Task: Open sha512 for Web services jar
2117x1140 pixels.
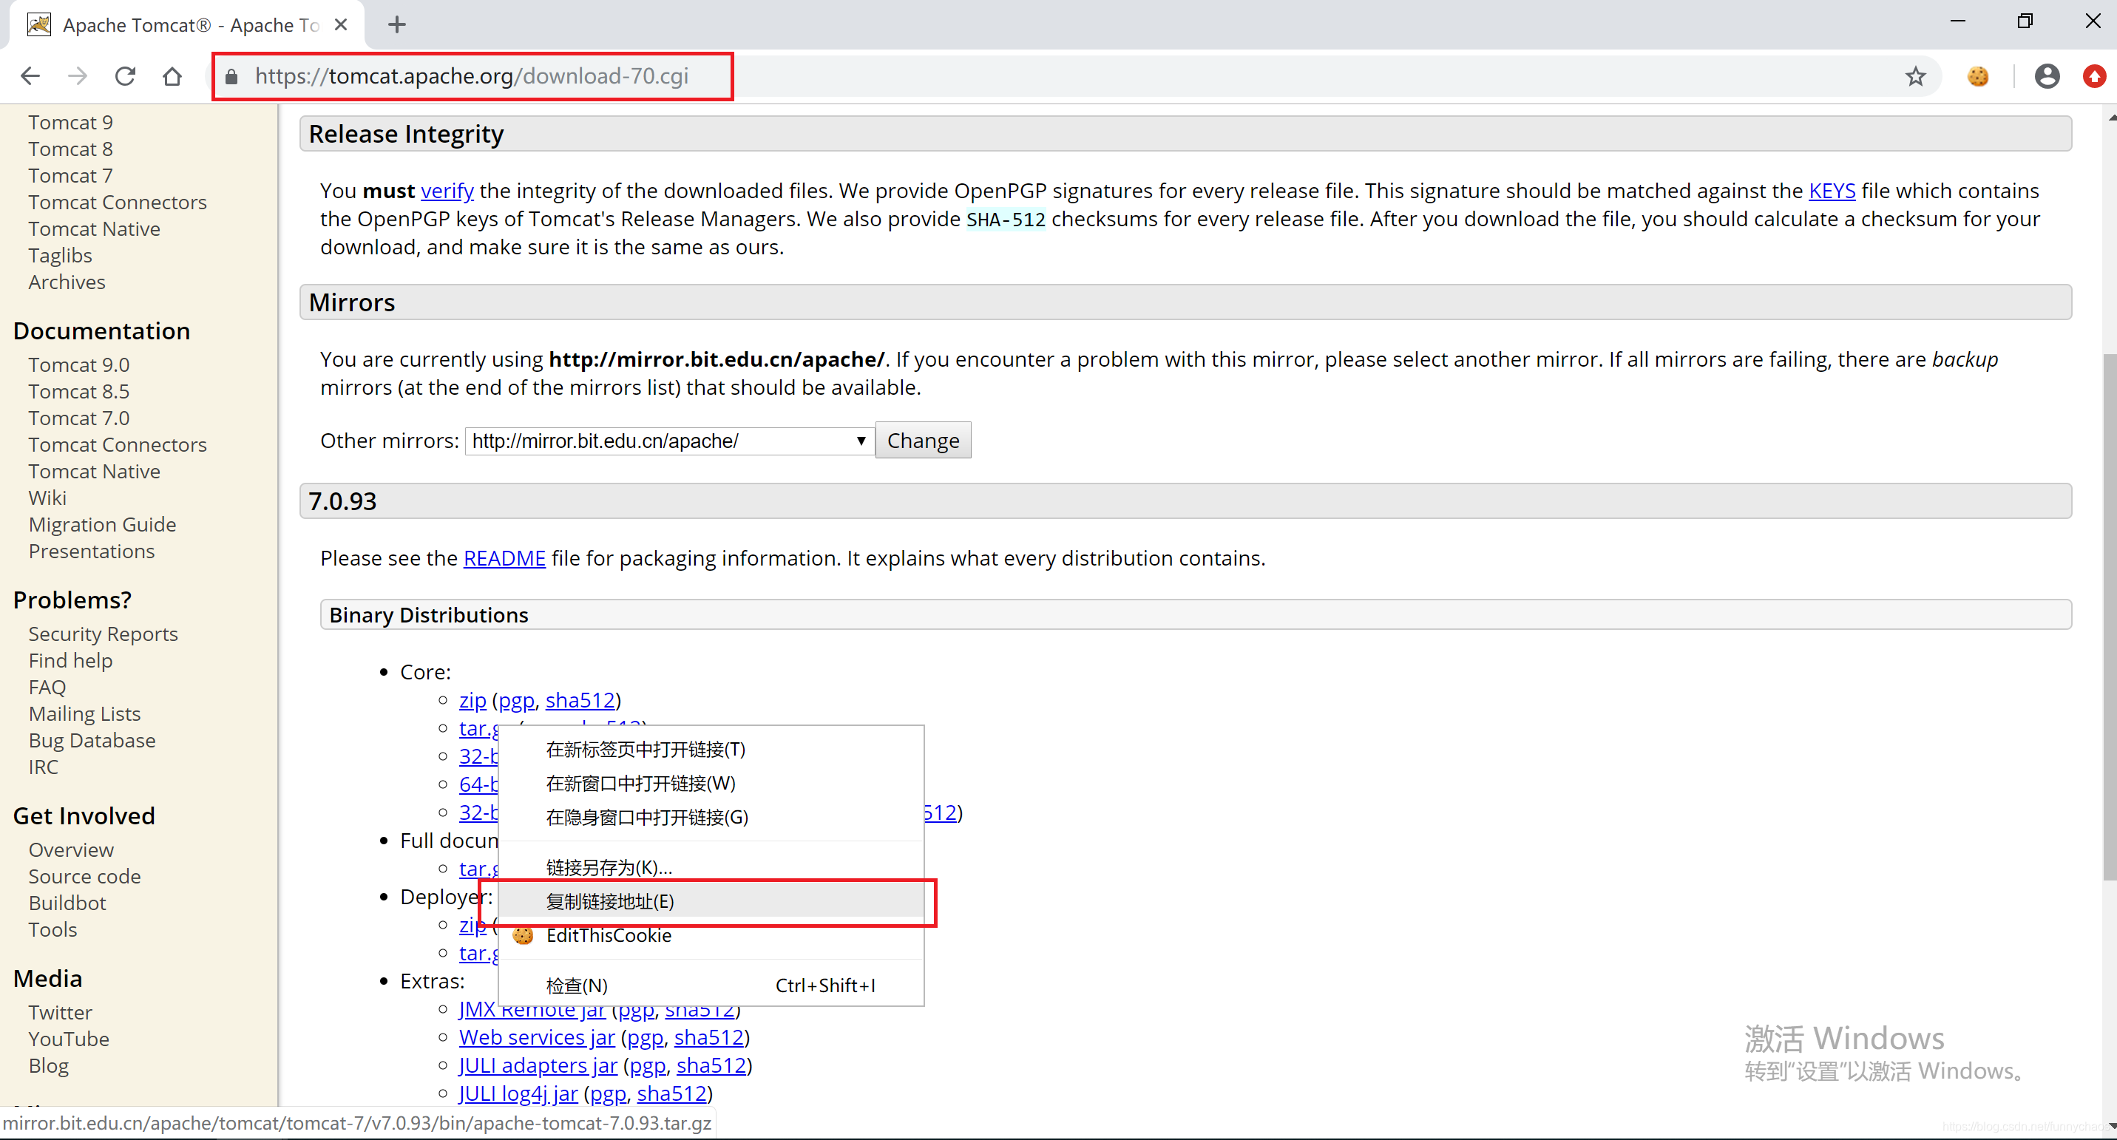Action: [x=708, y=1037]
